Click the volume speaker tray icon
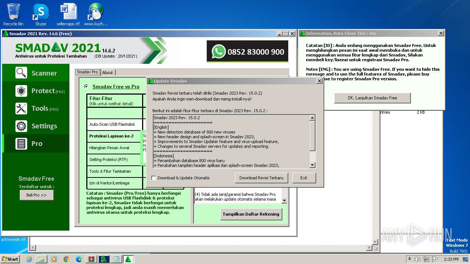Screen dimensions: 470x264 click(x=417, y=259)
